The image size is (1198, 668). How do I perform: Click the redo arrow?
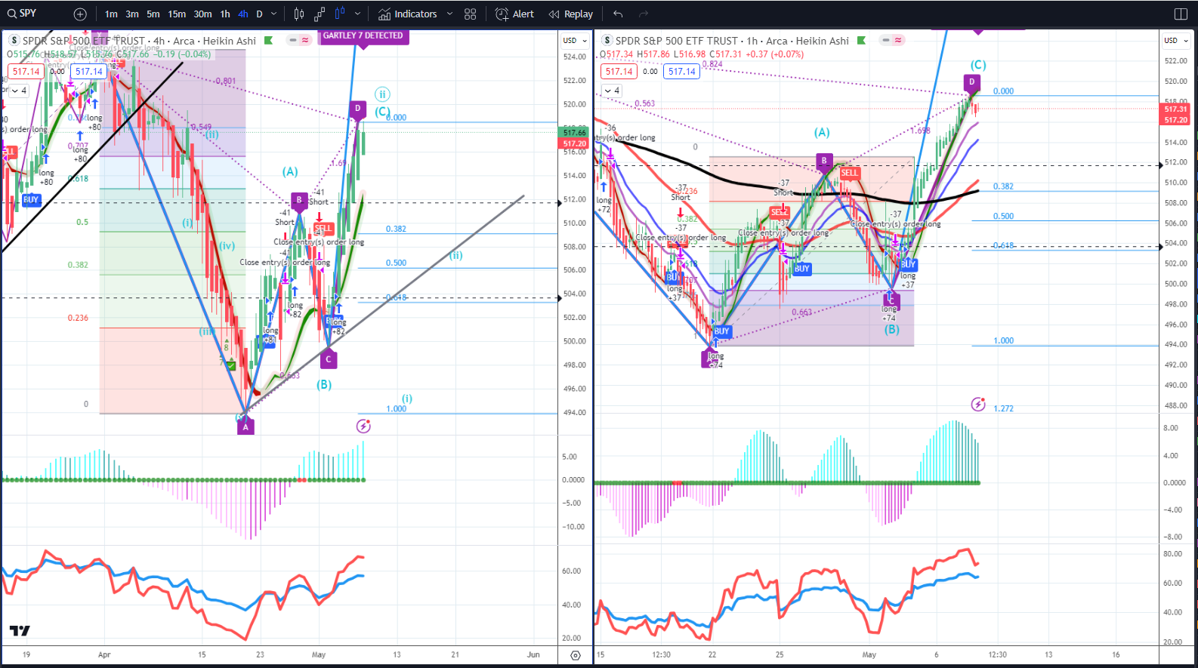644,14
